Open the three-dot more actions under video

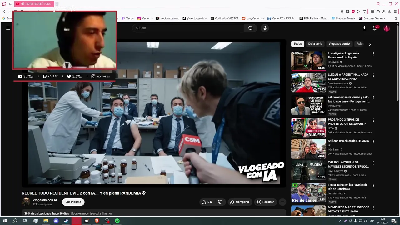point(282,202)
